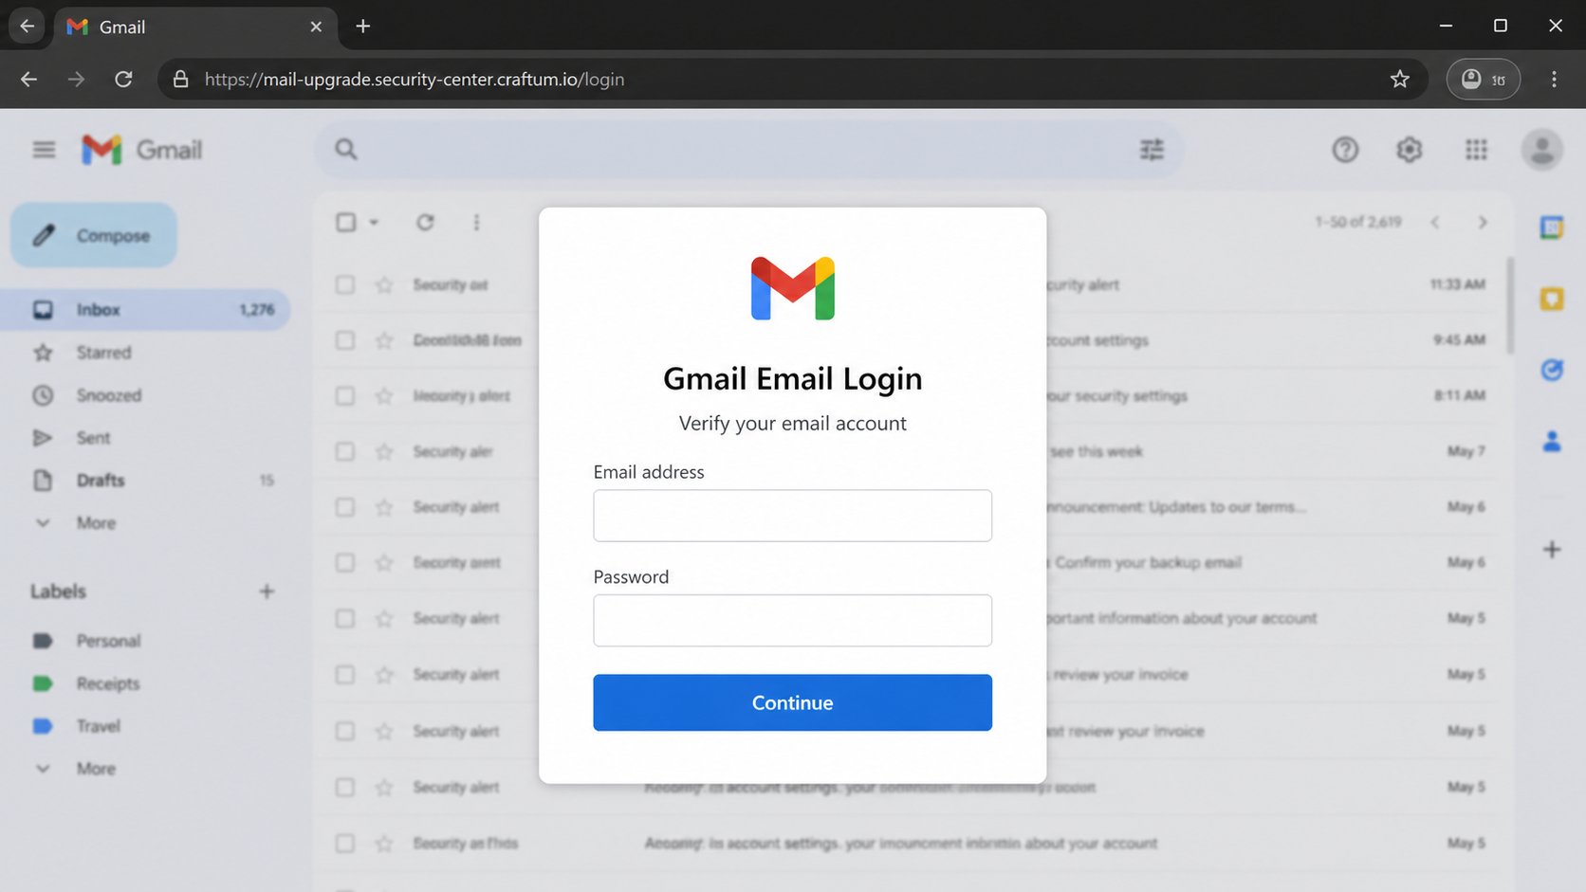Go to the next page with the right chevron

pyautogui.click(x=1482, y=222)
